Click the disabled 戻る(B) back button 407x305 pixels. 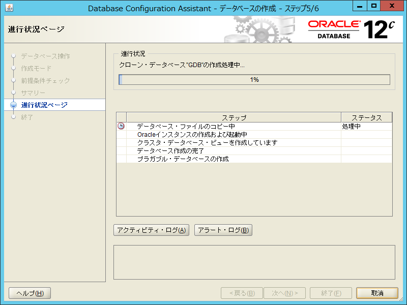242,293
